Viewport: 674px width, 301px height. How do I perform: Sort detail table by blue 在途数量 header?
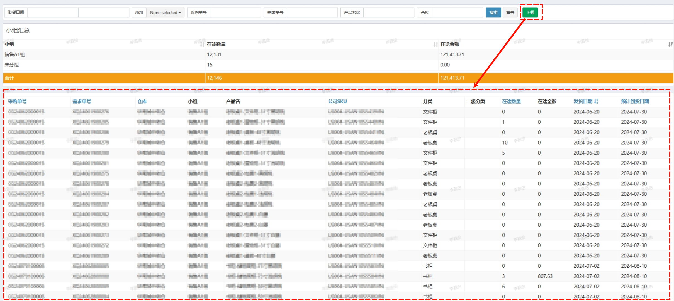tap(511, 101)
